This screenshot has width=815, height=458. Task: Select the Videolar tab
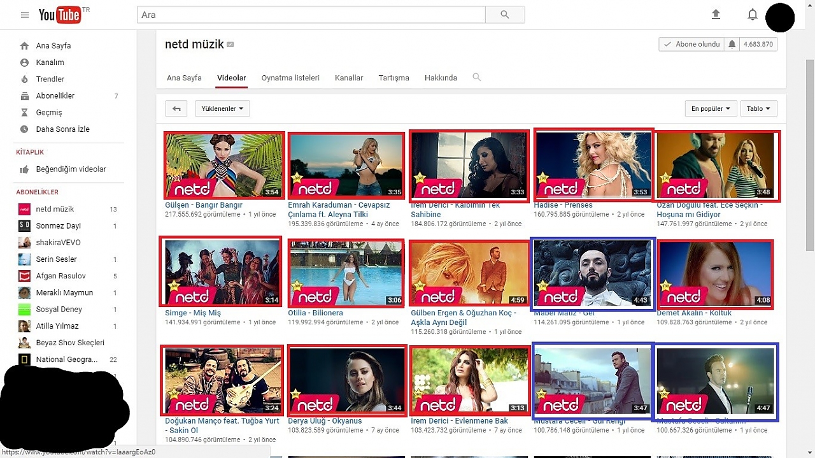click(x=231, y=78)
